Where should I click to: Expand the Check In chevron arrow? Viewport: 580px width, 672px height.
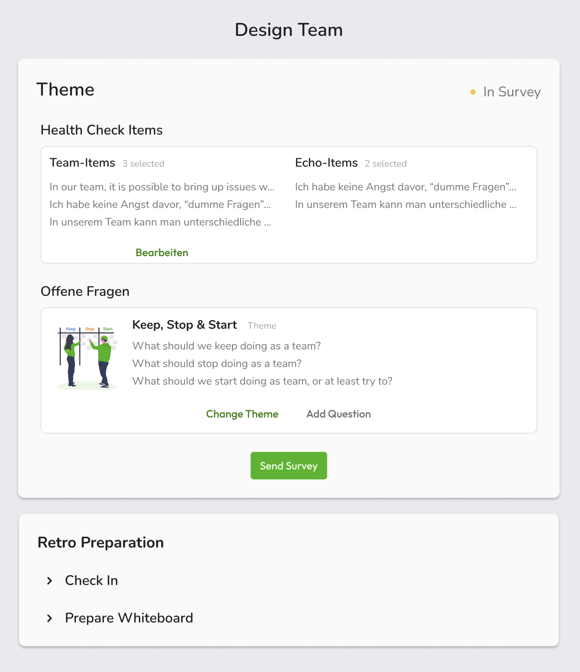click(x=49, y=581)
